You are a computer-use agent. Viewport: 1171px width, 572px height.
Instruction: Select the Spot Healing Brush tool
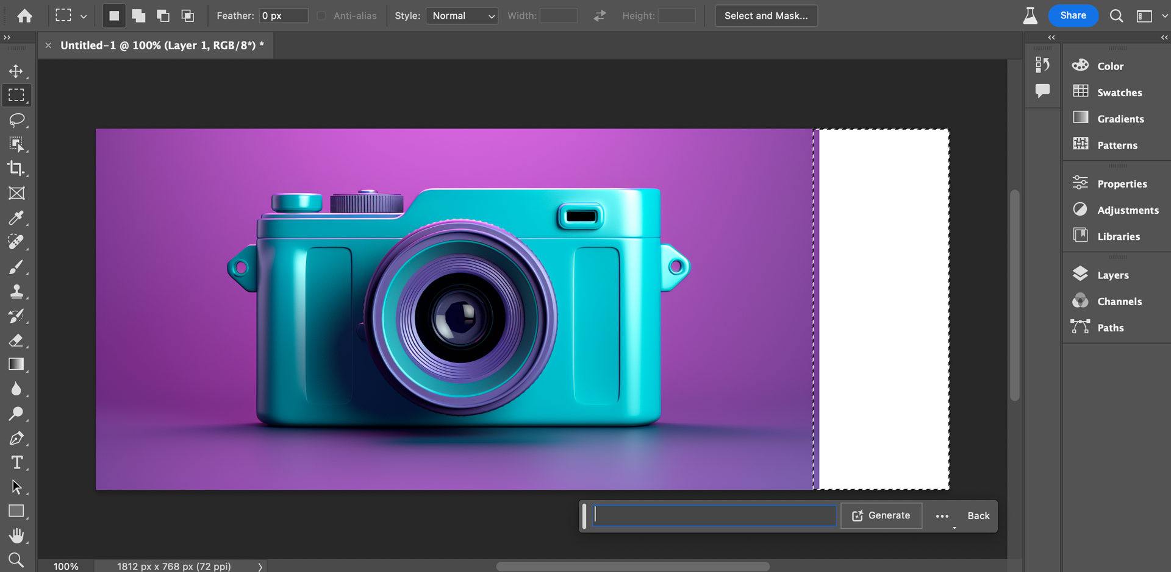click(x=16, y=242)
